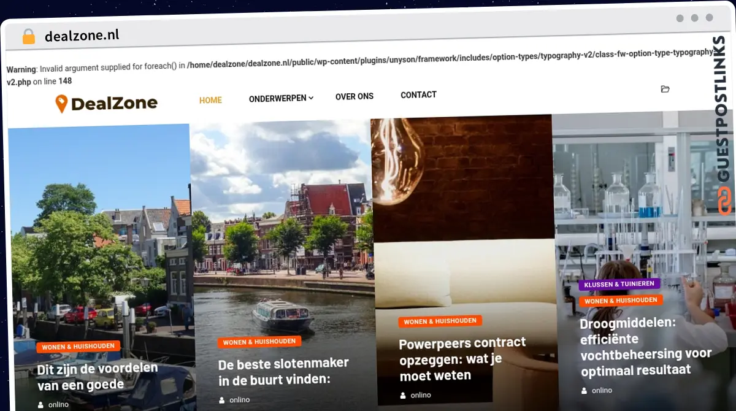Open 'Droogmiddelen: efficiënte vochtbeheersing' article
The image size is (736, 411).
646,347
